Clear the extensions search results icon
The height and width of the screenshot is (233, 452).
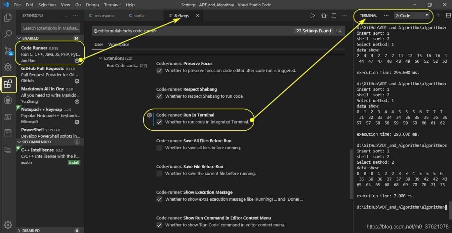click(x=65, y=16)
